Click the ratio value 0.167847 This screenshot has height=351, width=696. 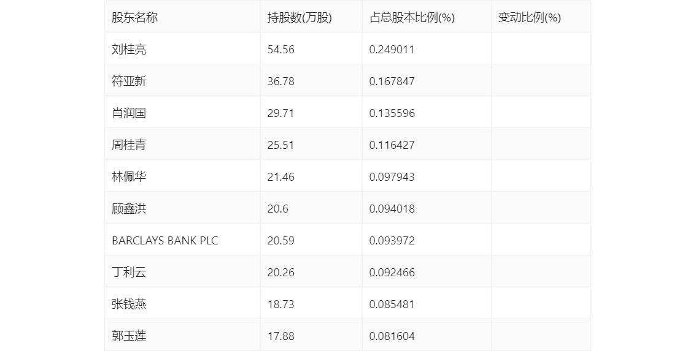click(x=392, y=81)
